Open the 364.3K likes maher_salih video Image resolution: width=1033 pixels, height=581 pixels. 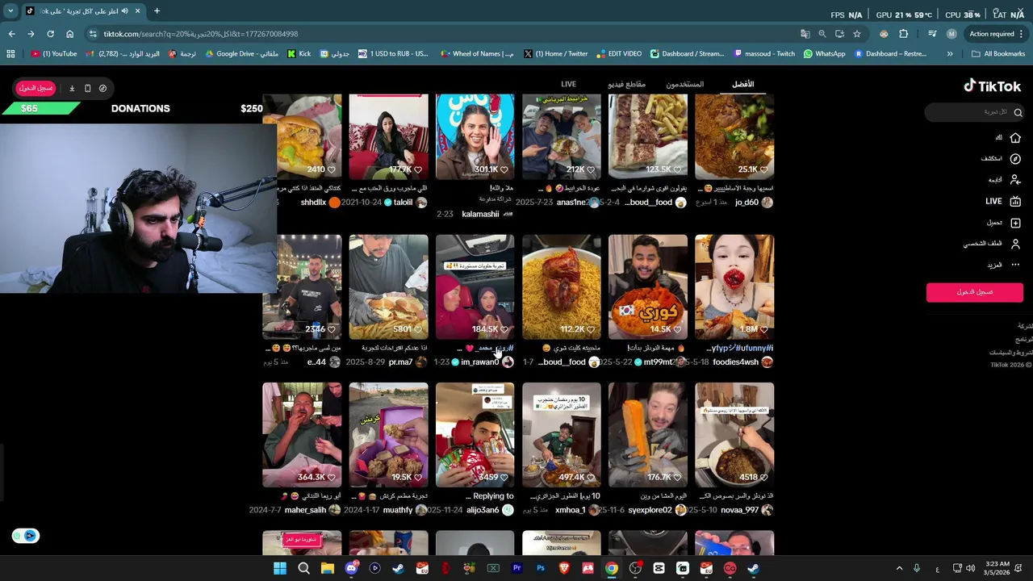tap(302, 435)
